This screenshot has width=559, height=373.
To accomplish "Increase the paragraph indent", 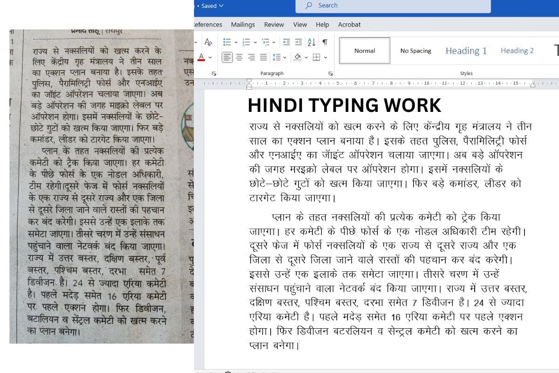I will [299, 42].
